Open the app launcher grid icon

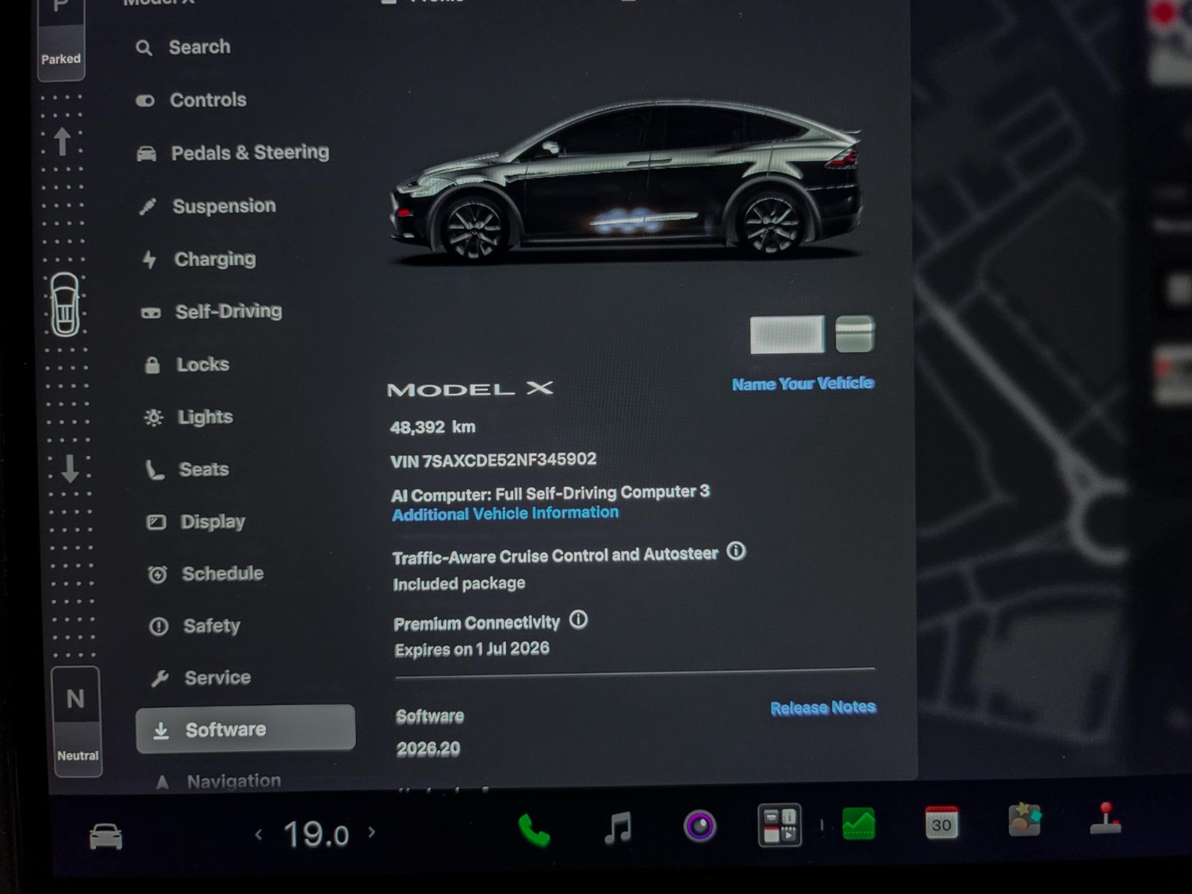pyautogui.click(x=779, y=825)
